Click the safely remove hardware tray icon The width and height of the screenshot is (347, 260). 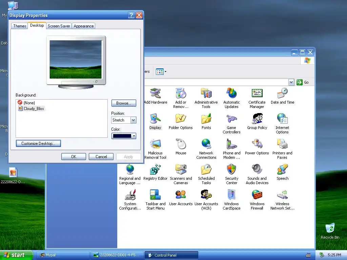tap(322, 255)
